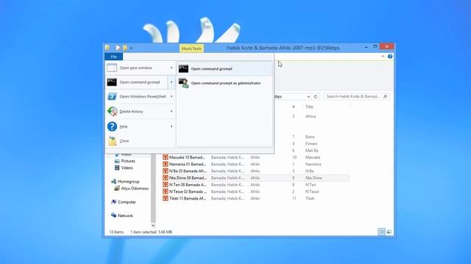
Task: Open the File tab menu
Action: pos(113,56)
